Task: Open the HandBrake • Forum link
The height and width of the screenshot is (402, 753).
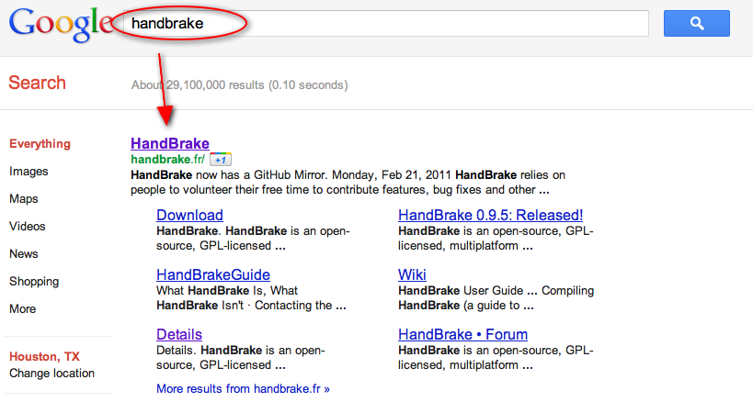Action: pos(463,334)
